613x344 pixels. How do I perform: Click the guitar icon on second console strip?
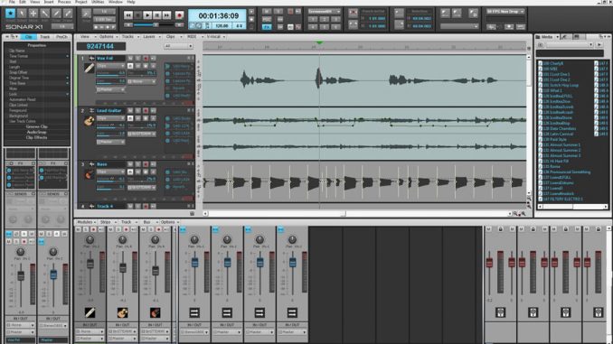point(122,312)
